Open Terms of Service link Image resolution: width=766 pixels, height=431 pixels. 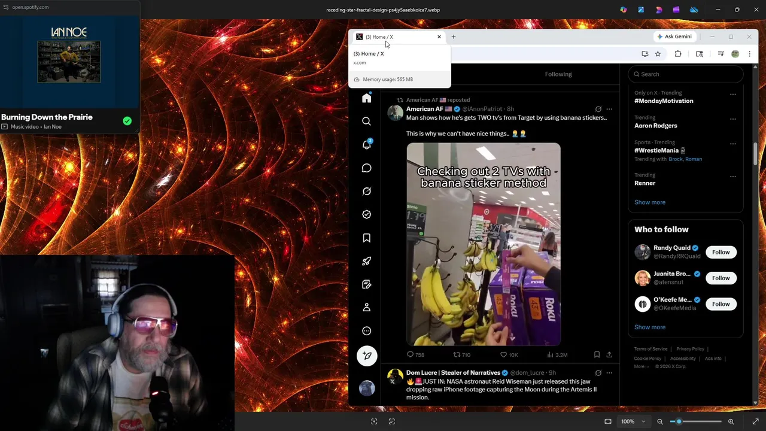[651, 349]
